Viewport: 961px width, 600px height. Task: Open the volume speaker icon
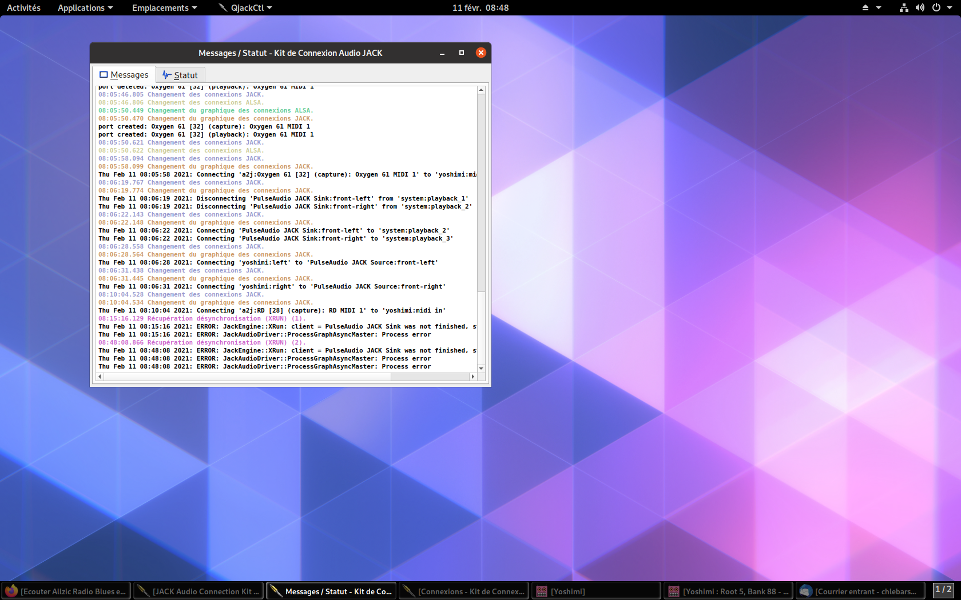[920, 7]
